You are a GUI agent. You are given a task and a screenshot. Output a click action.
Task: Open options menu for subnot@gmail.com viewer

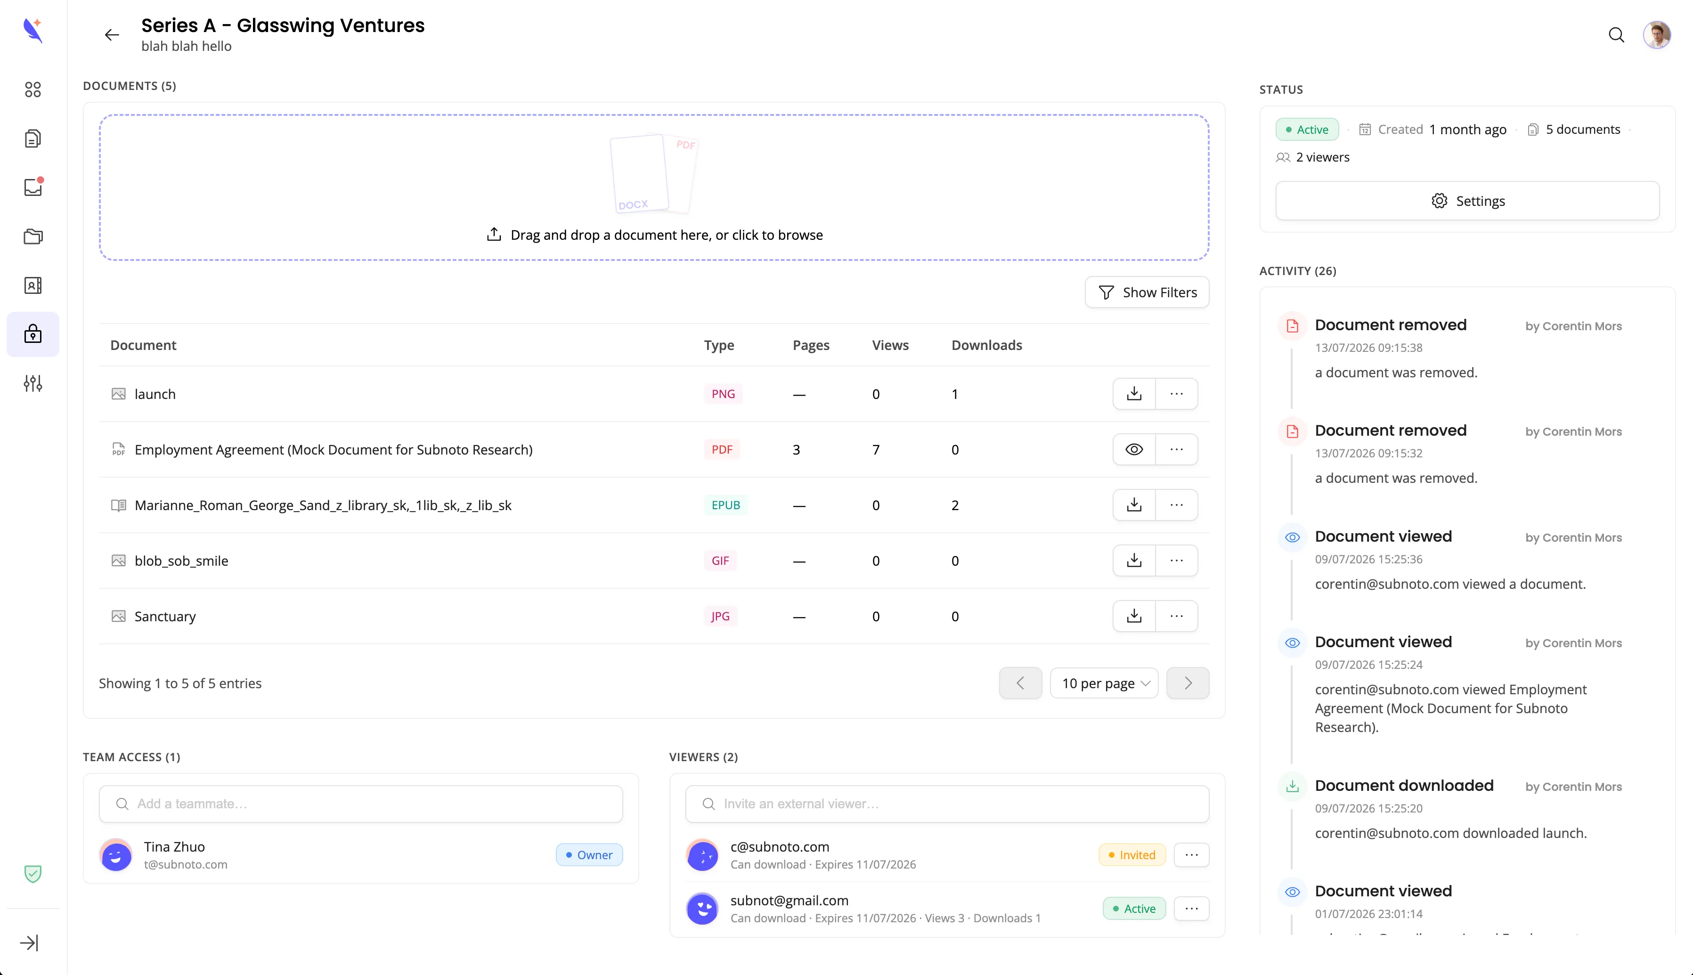coord(1191,909)
